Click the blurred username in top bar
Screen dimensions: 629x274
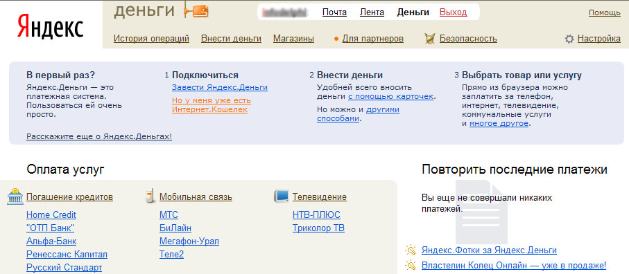[284, 12]
